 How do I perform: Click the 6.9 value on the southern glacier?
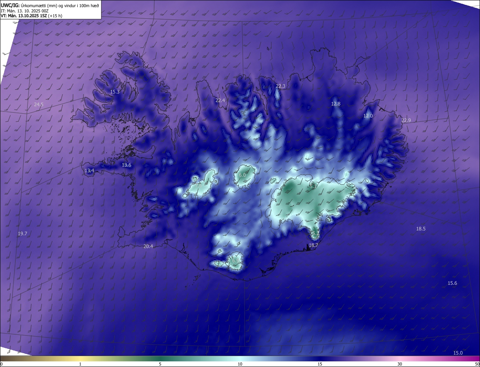pos(235,260)
